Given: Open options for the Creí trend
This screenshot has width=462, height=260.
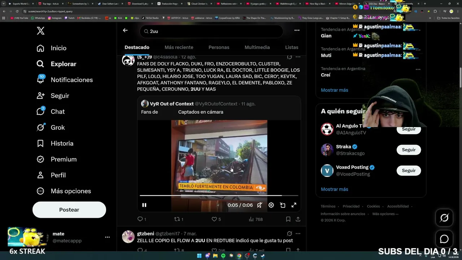Looking at the screenshot, I should (418, 69).
